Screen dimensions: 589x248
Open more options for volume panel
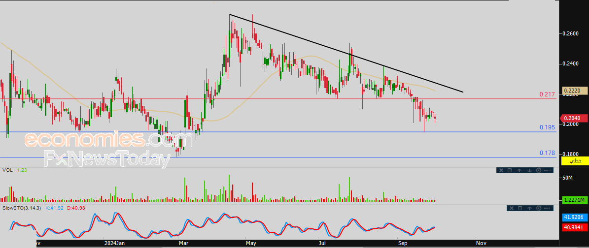[x=548, y=170]
